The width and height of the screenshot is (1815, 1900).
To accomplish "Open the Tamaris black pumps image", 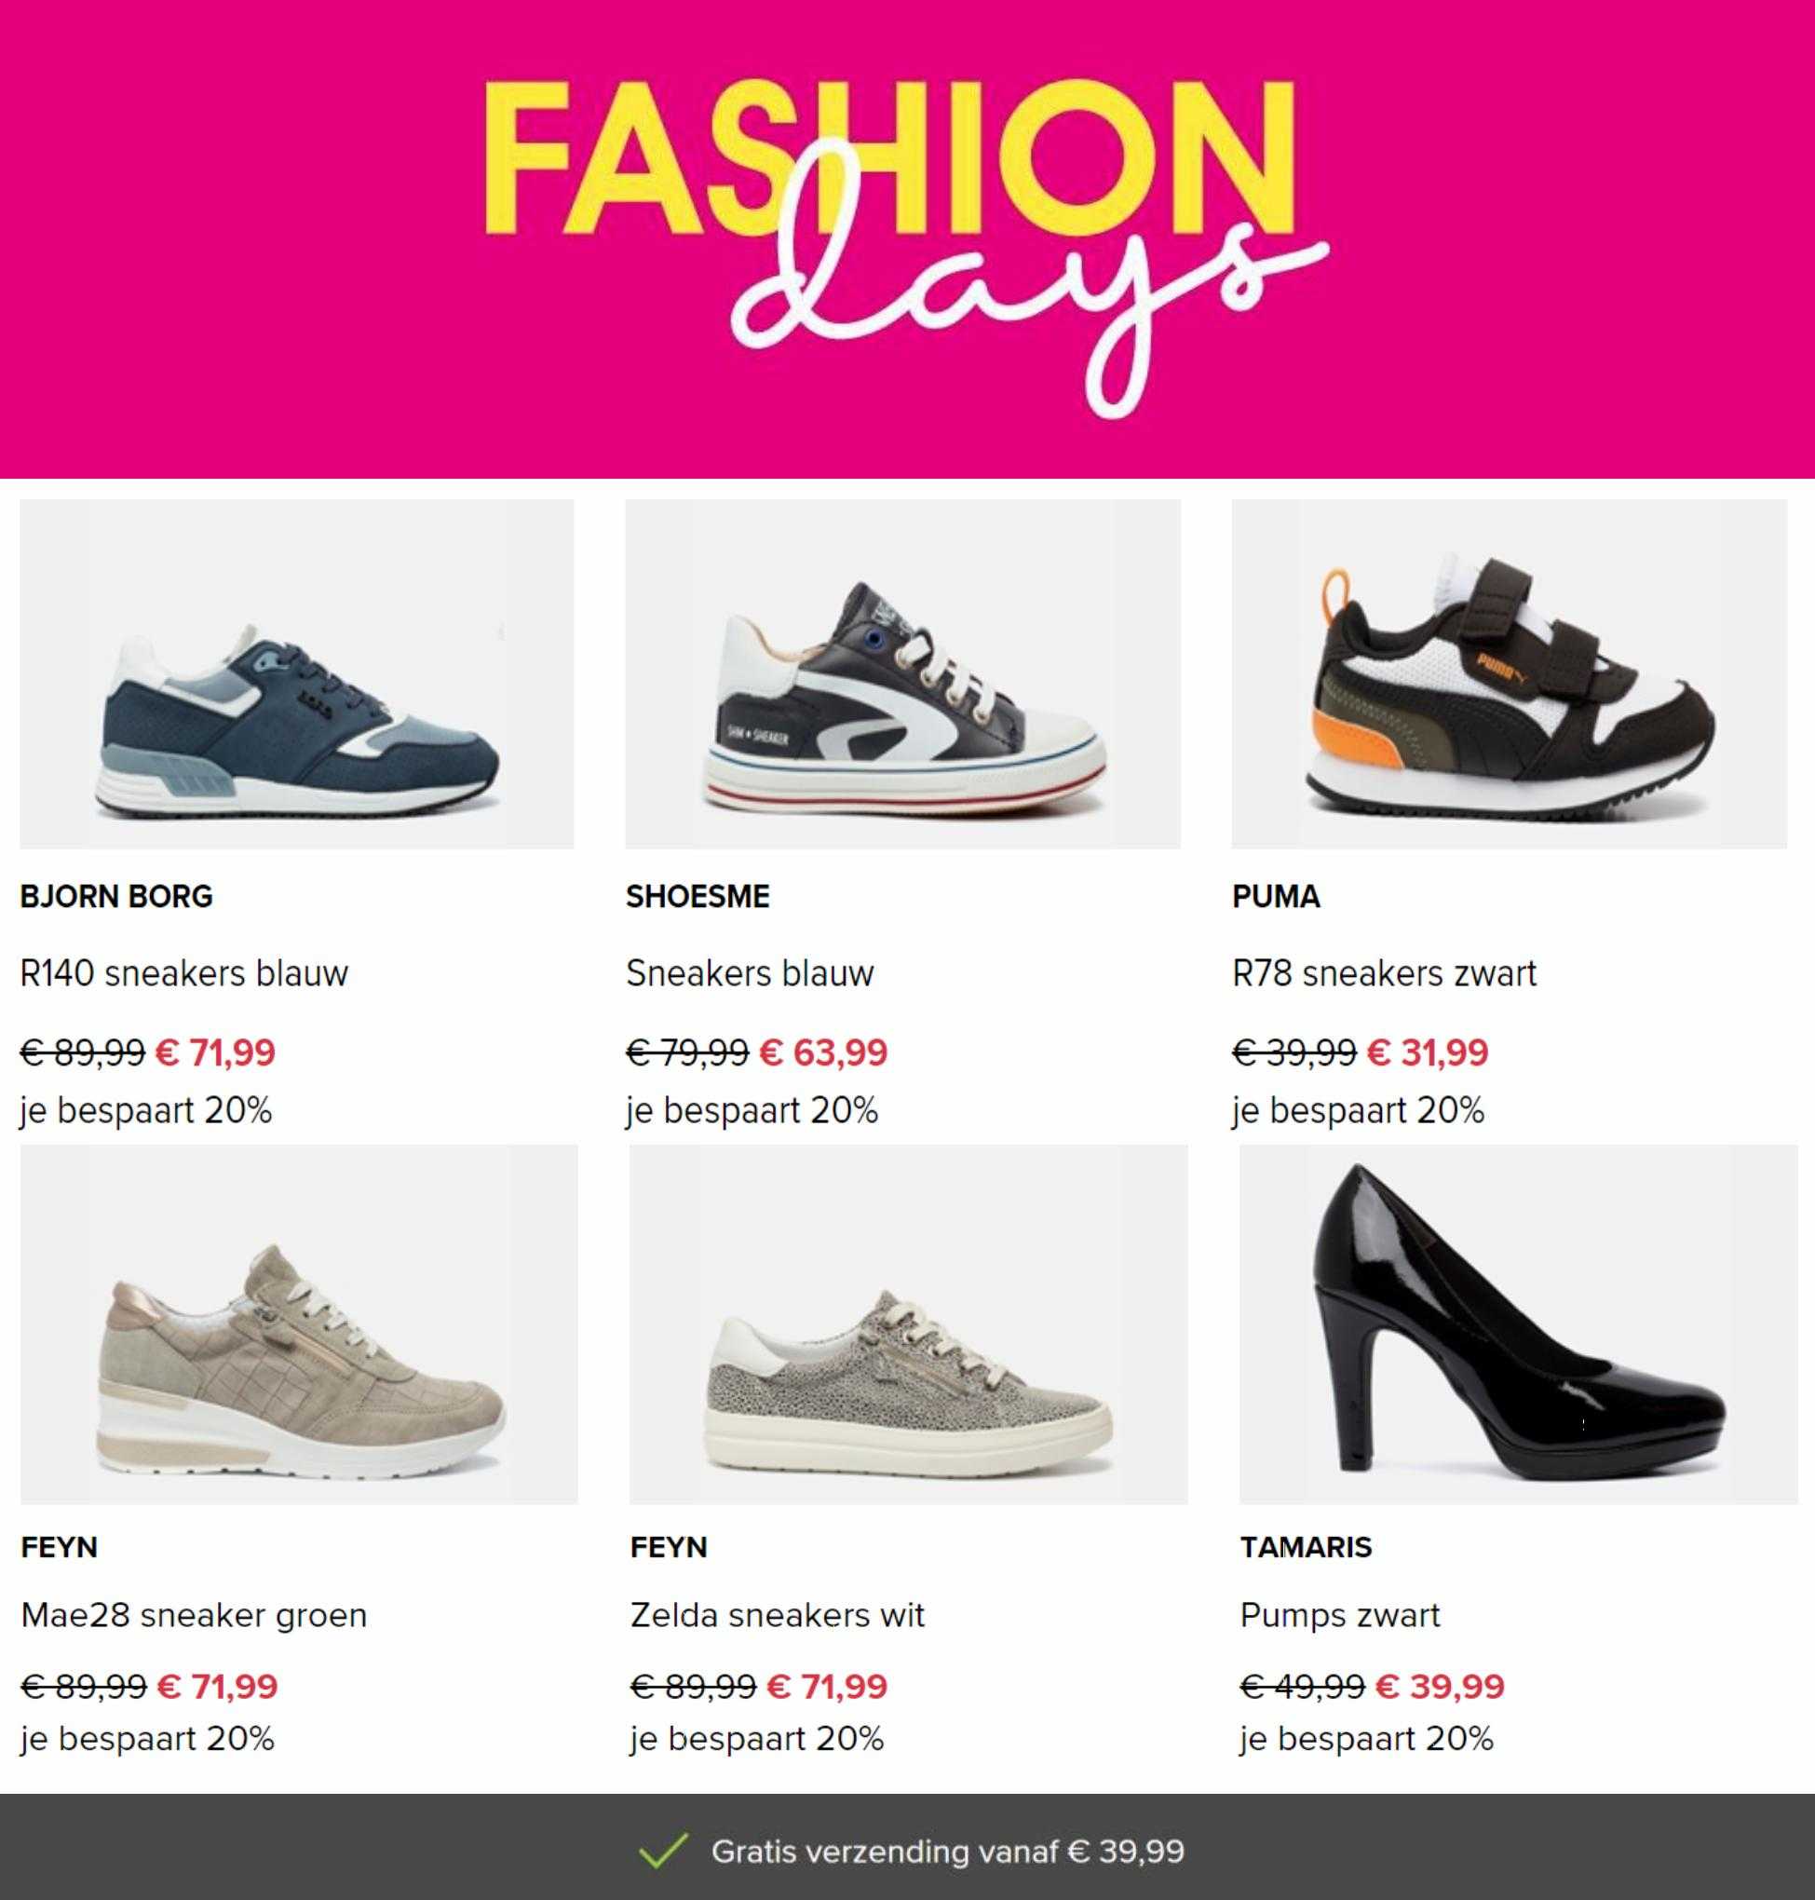I will tap(1519, 1323).
